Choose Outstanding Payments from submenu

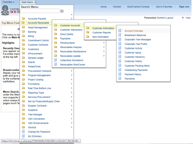pos(136,70)
